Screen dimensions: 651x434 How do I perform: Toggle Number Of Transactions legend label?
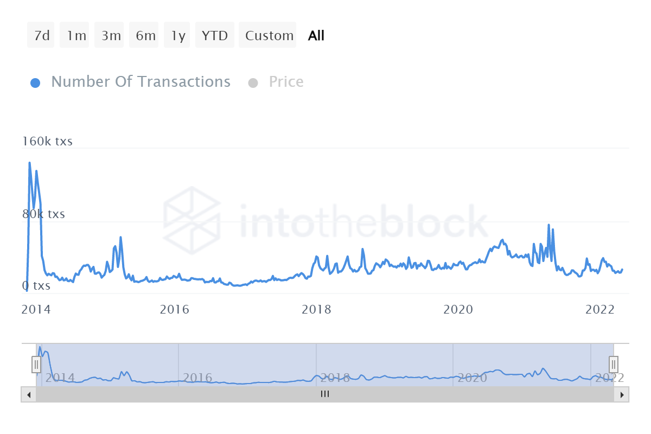pos(141,82)
